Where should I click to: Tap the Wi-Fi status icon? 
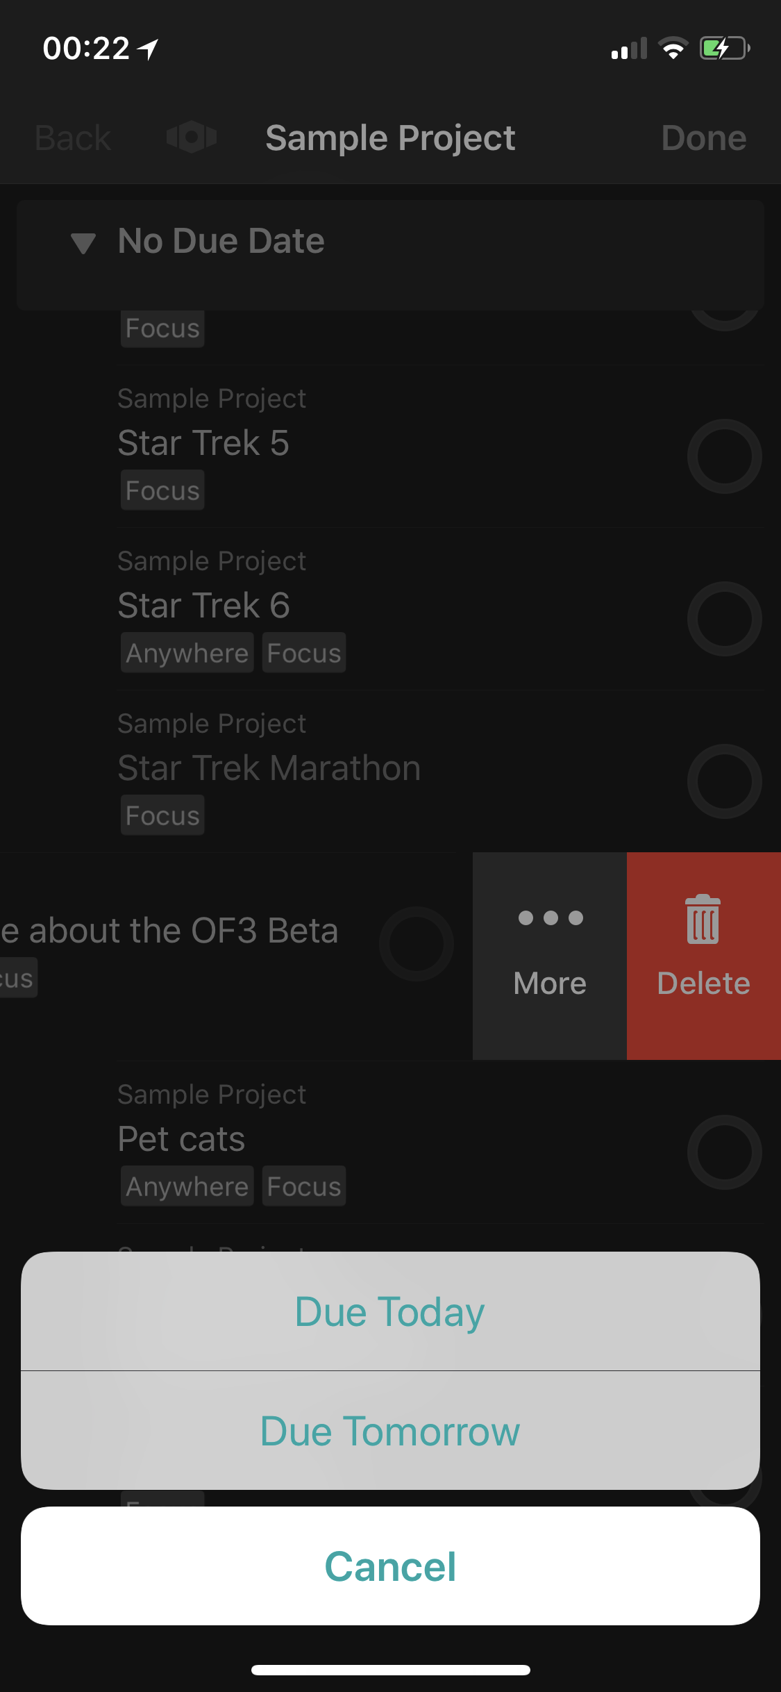tap(672, 49)
